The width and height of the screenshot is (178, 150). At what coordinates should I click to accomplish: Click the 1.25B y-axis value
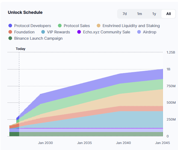click(x=171, y=52)
